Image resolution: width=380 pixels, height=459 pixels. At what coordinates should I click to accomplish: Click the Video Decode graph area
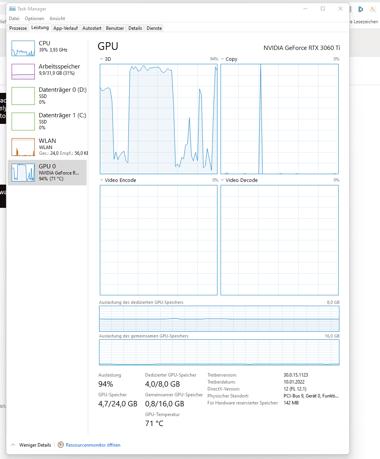[x=280, y=240]
